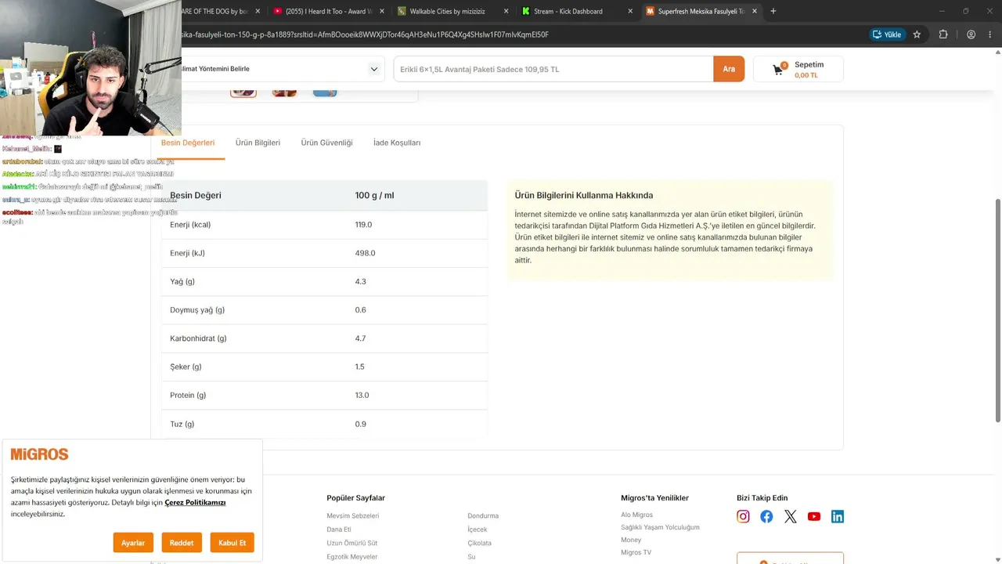Open Sepetim cart total 0,00 TL
The width and height of the screenshot is (1002, 564).
point(798,69)
